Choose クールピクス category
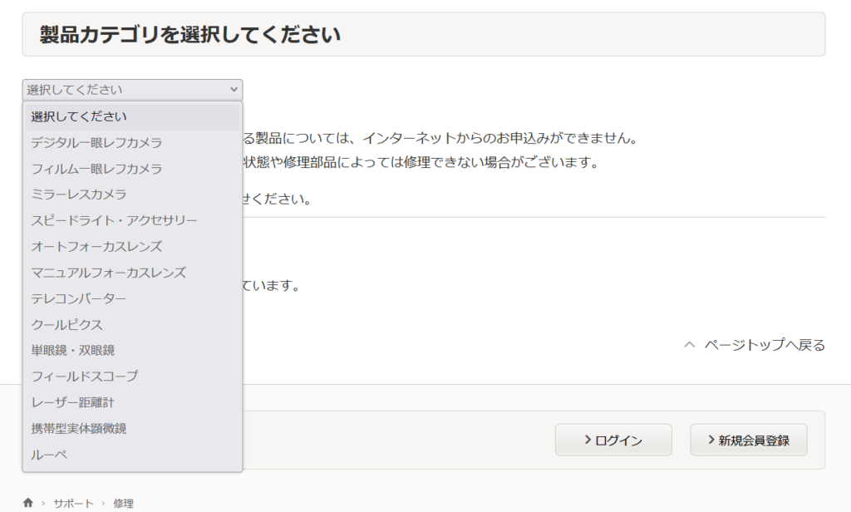Screen dimensions: 851x512 click(x=67, y=325)
